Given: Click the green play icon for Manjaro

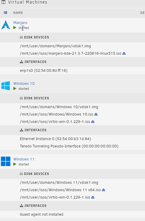Looking at the screenshot, I should coord(15,28).
